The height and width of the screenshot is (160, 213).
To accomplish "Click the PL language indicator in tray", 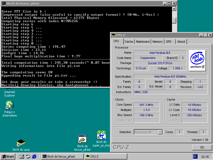I will (x=195, y=157).
